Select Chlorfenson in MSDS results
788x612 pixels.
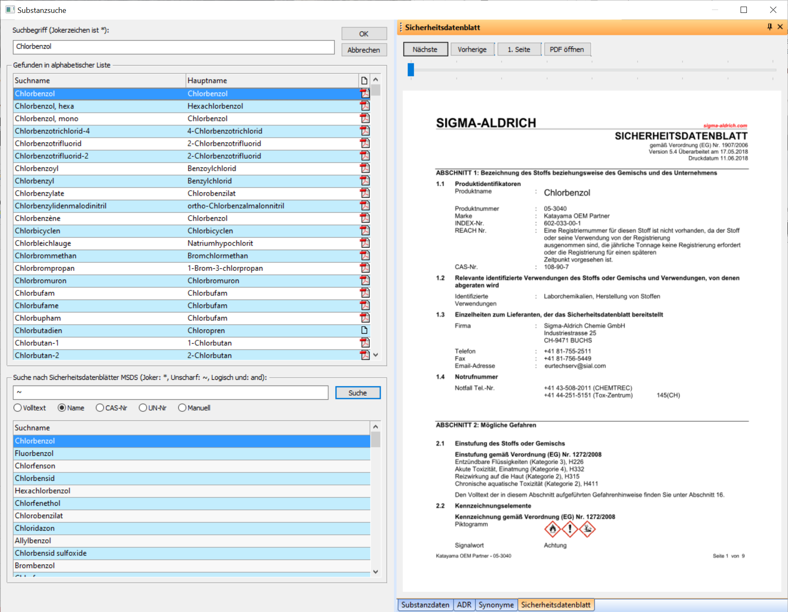coord(192,466)
